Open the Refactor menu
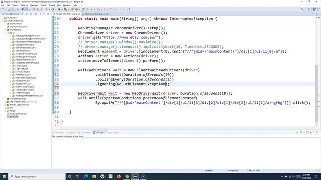This screenshot has height=180, width=321. [24, 5]
